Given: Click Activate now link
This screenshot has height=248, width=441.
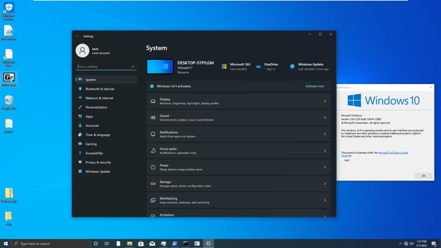Looking at the screenshot, I should pyautogui.click(x=315, y=86).
